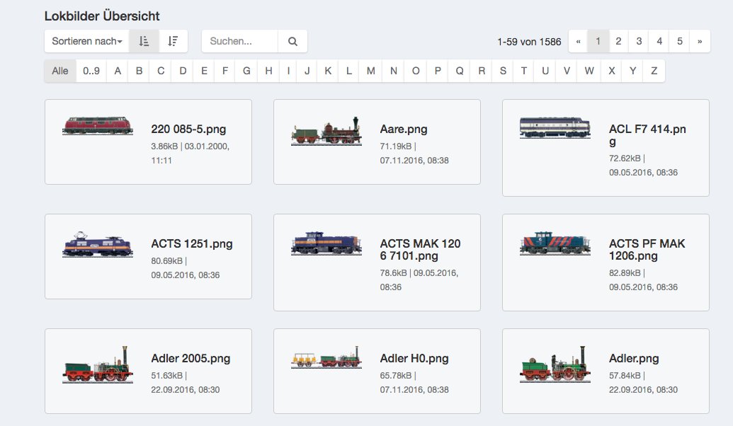Filter list by letter M
Image resolution: width=733 pixels, height=426 pixels.
[x=371, y=71]
